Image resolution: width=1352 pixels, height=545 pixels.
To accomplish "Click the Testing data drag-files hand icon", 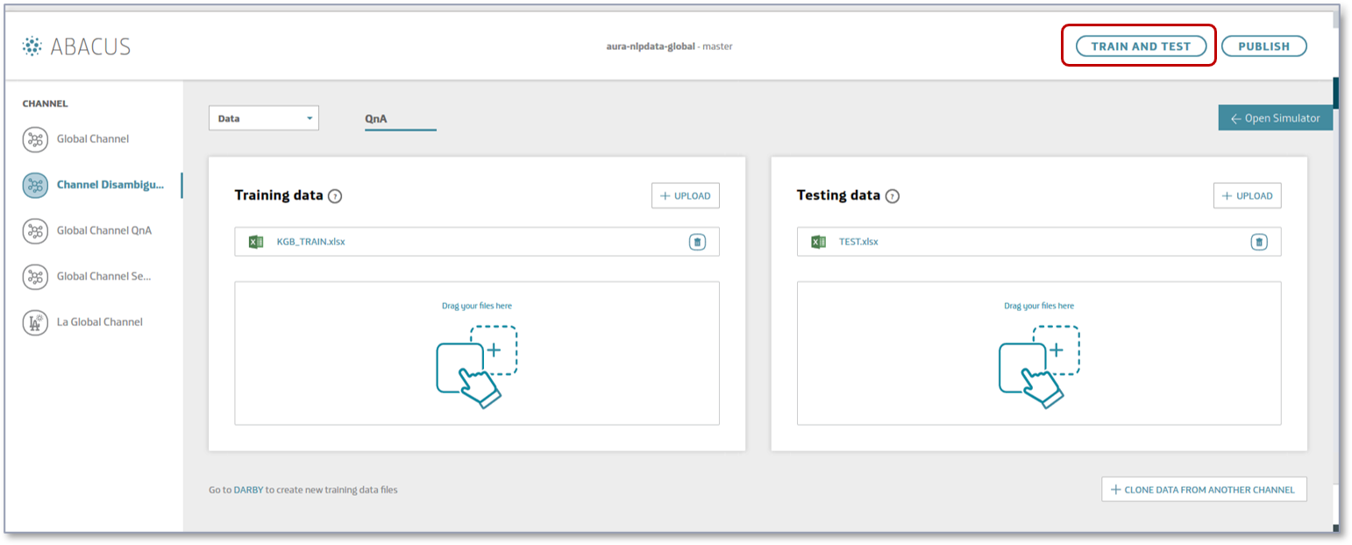I will coord(1038,366).
